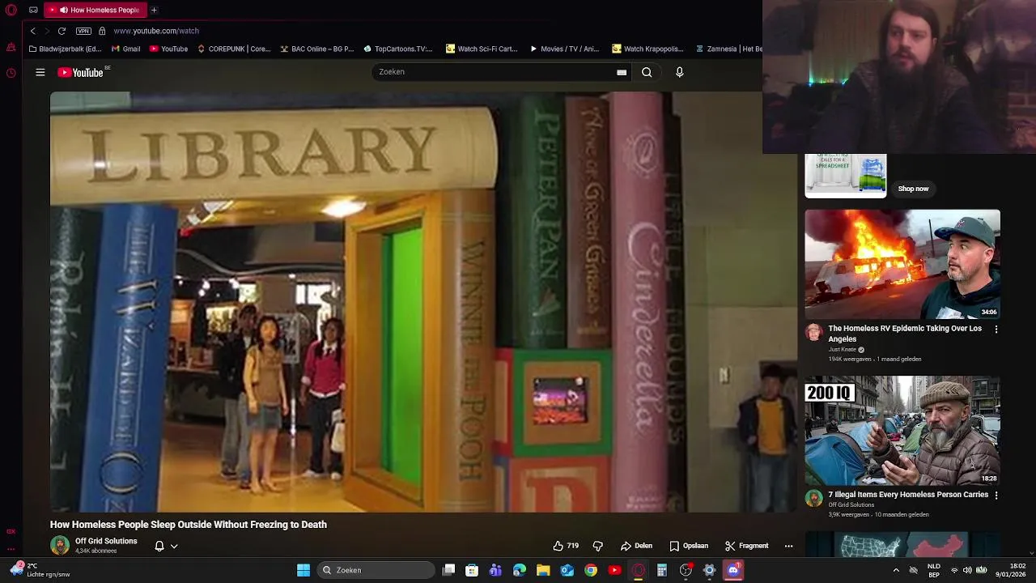The image size is (1036, 583).
Task: Go to the YouTube home logo
Action: click(x=80, y=72)
